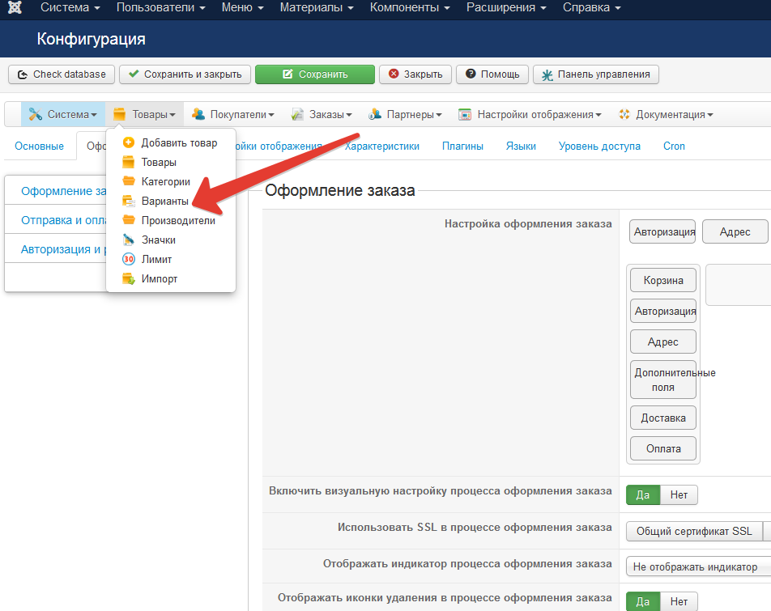The image size is (771, 611).
Task: Click the Значки badge icon
Action: click(128, 240)
